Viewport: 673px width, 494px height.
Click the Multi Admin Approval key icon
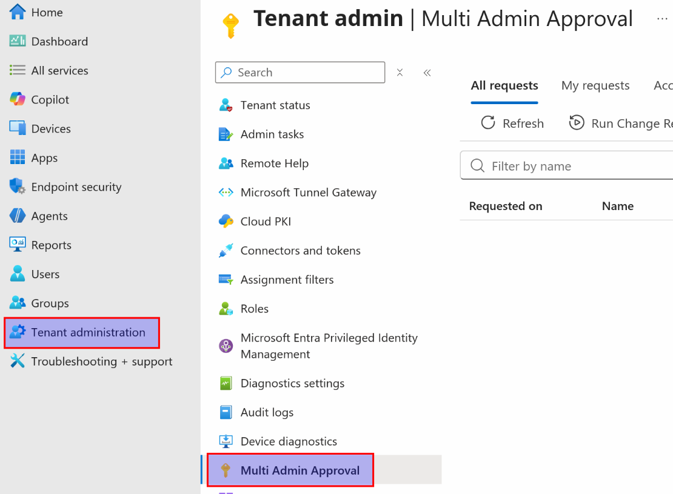point(226,470)
